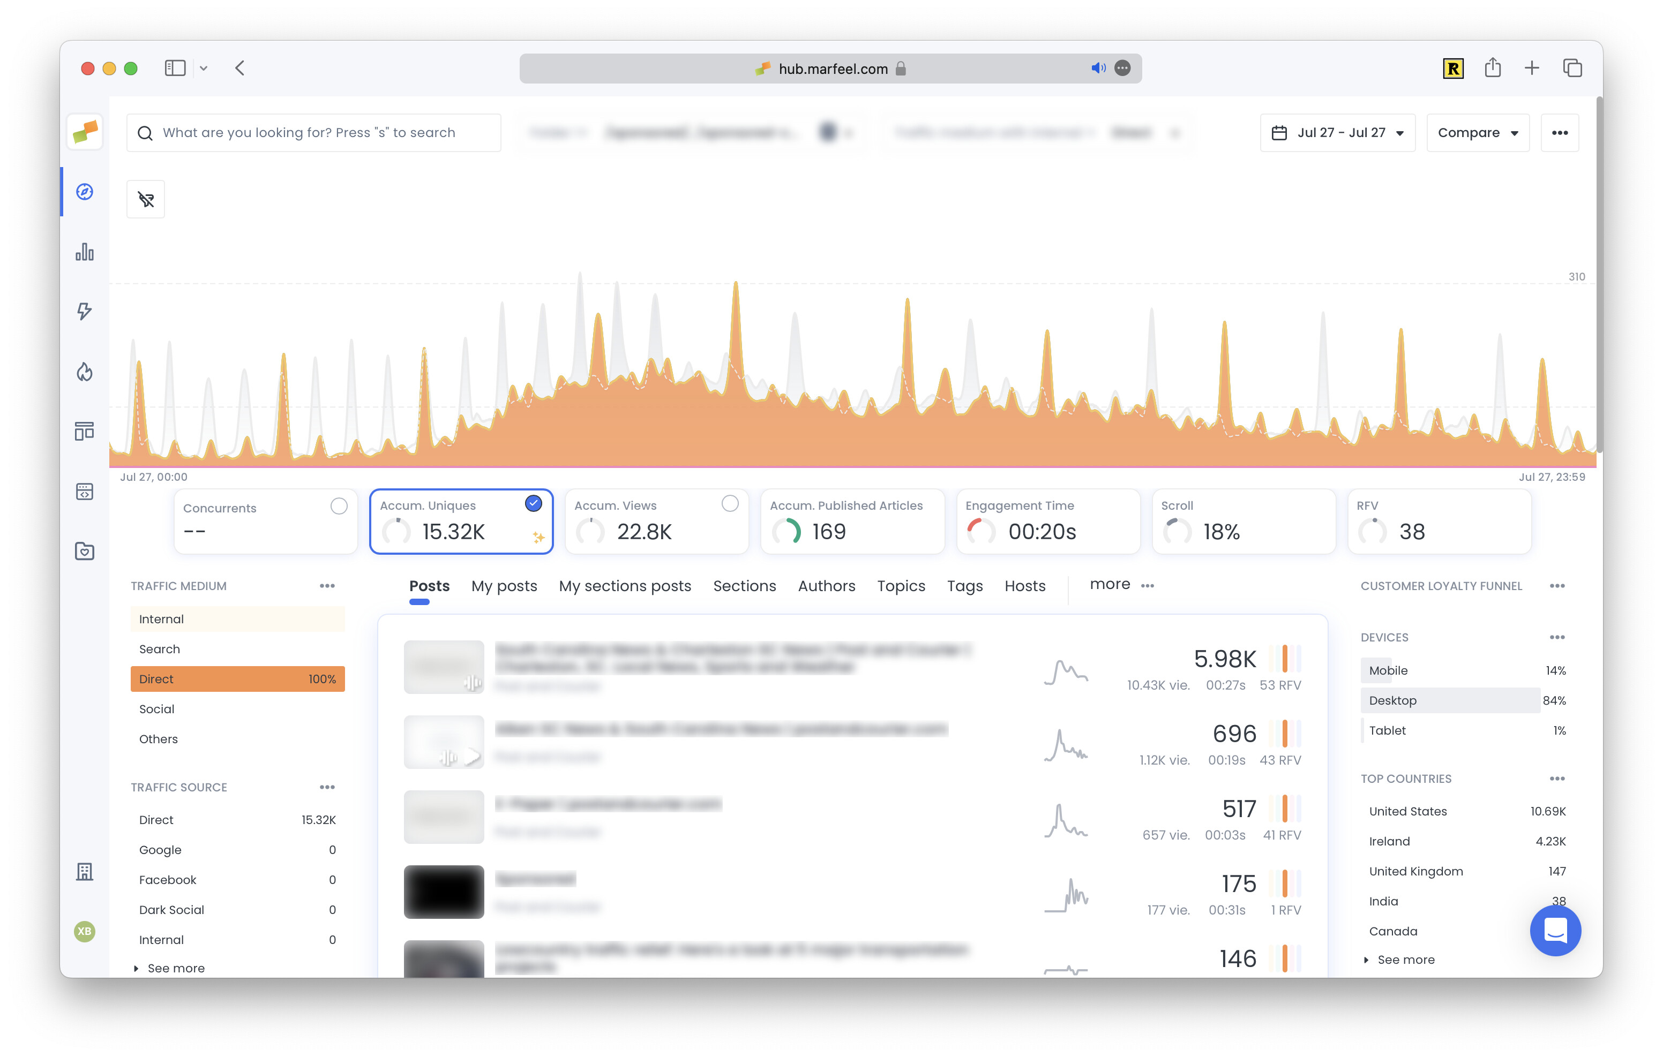Switch to the Authors tab
The width and height of the screenshot is (1663, 1057).
point(827,585)
